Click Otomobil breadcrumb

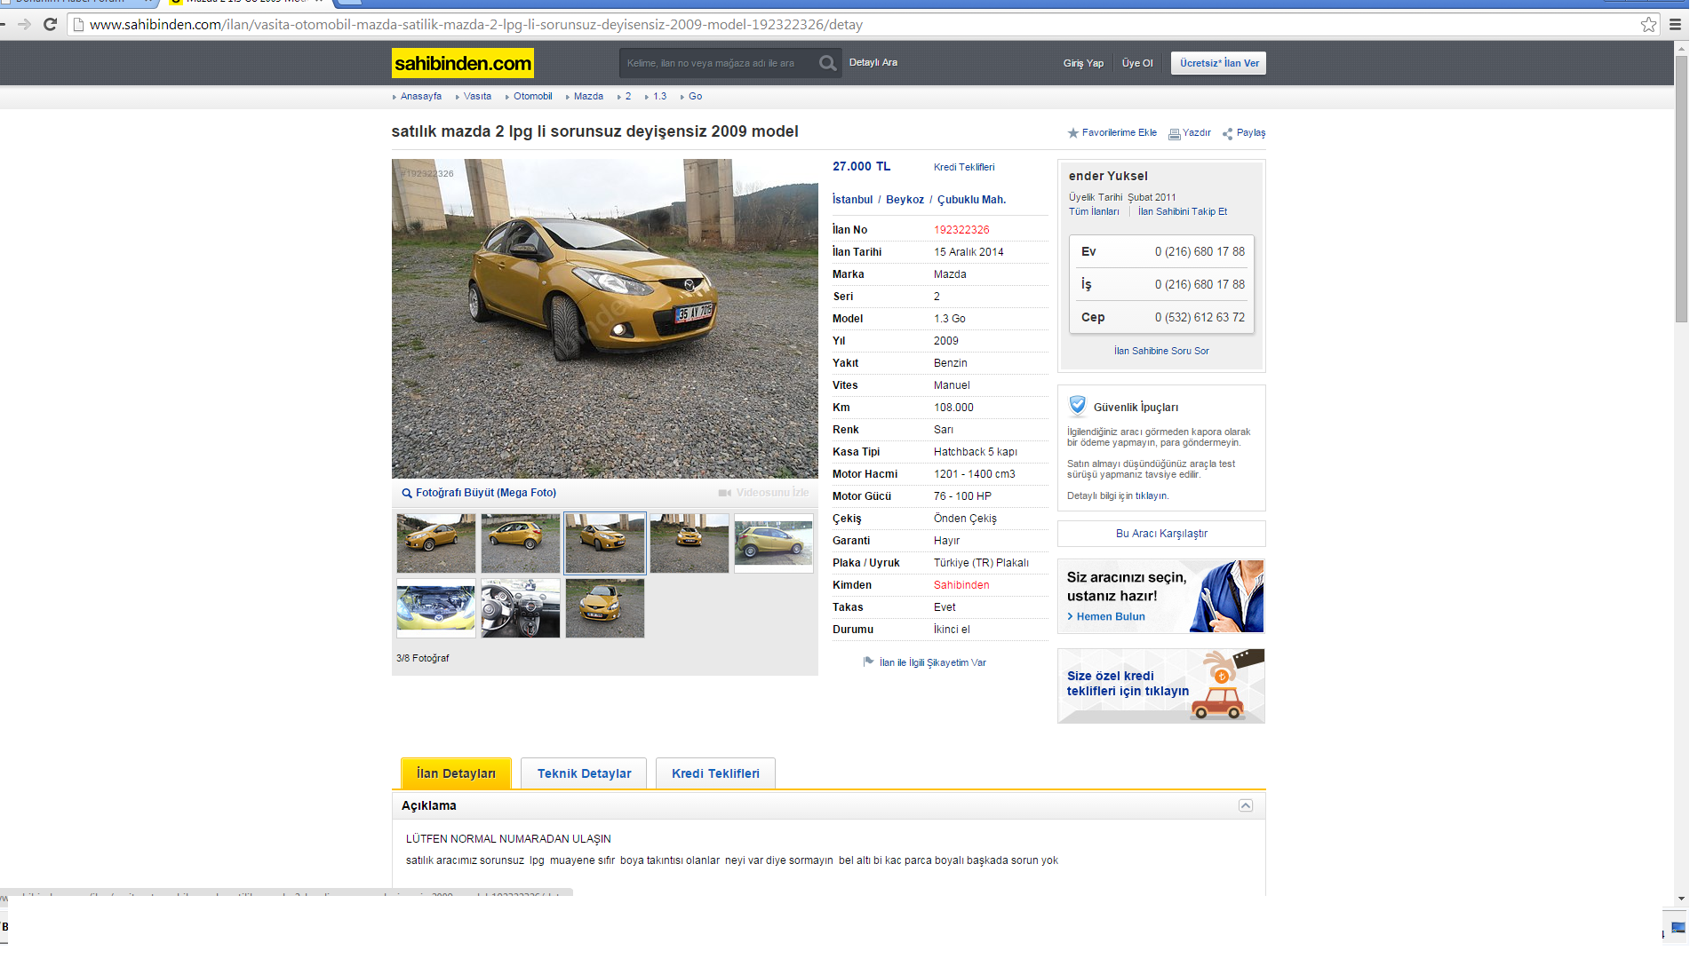pyautogui.click(x=532, y=96)
